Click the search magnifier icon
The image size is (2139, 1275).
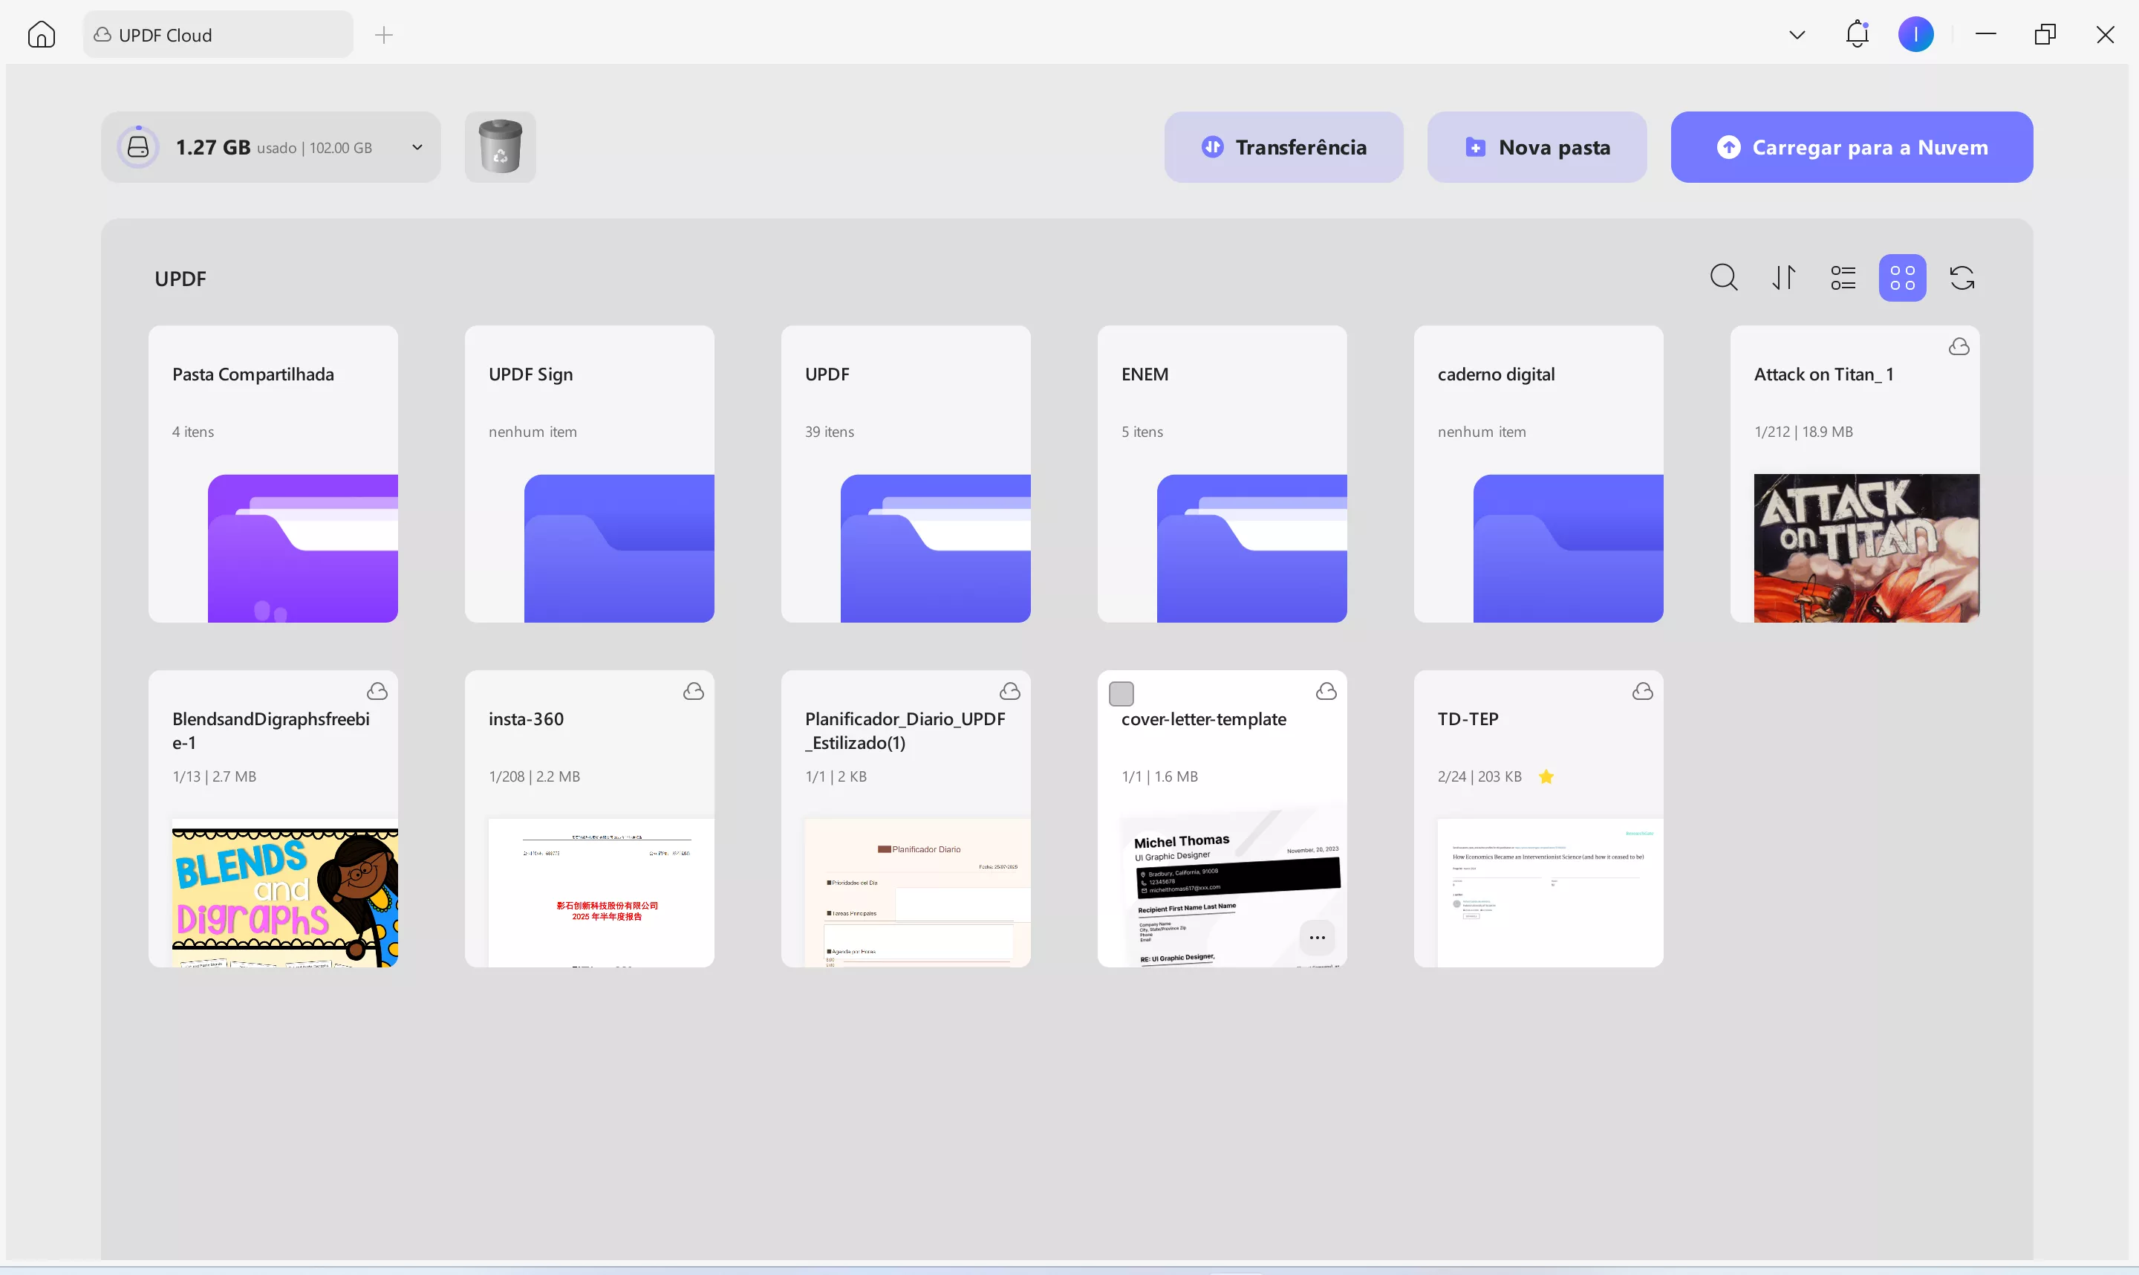point(1723,277)
